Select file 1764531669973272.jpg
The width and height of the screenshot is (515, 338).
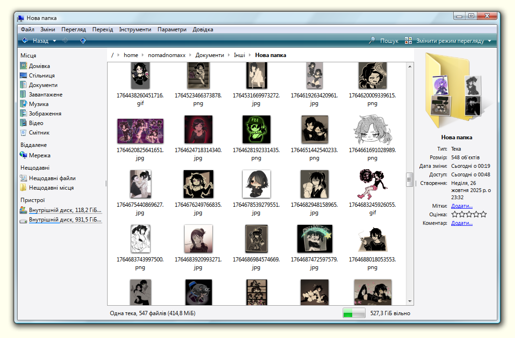click(256, 85)
